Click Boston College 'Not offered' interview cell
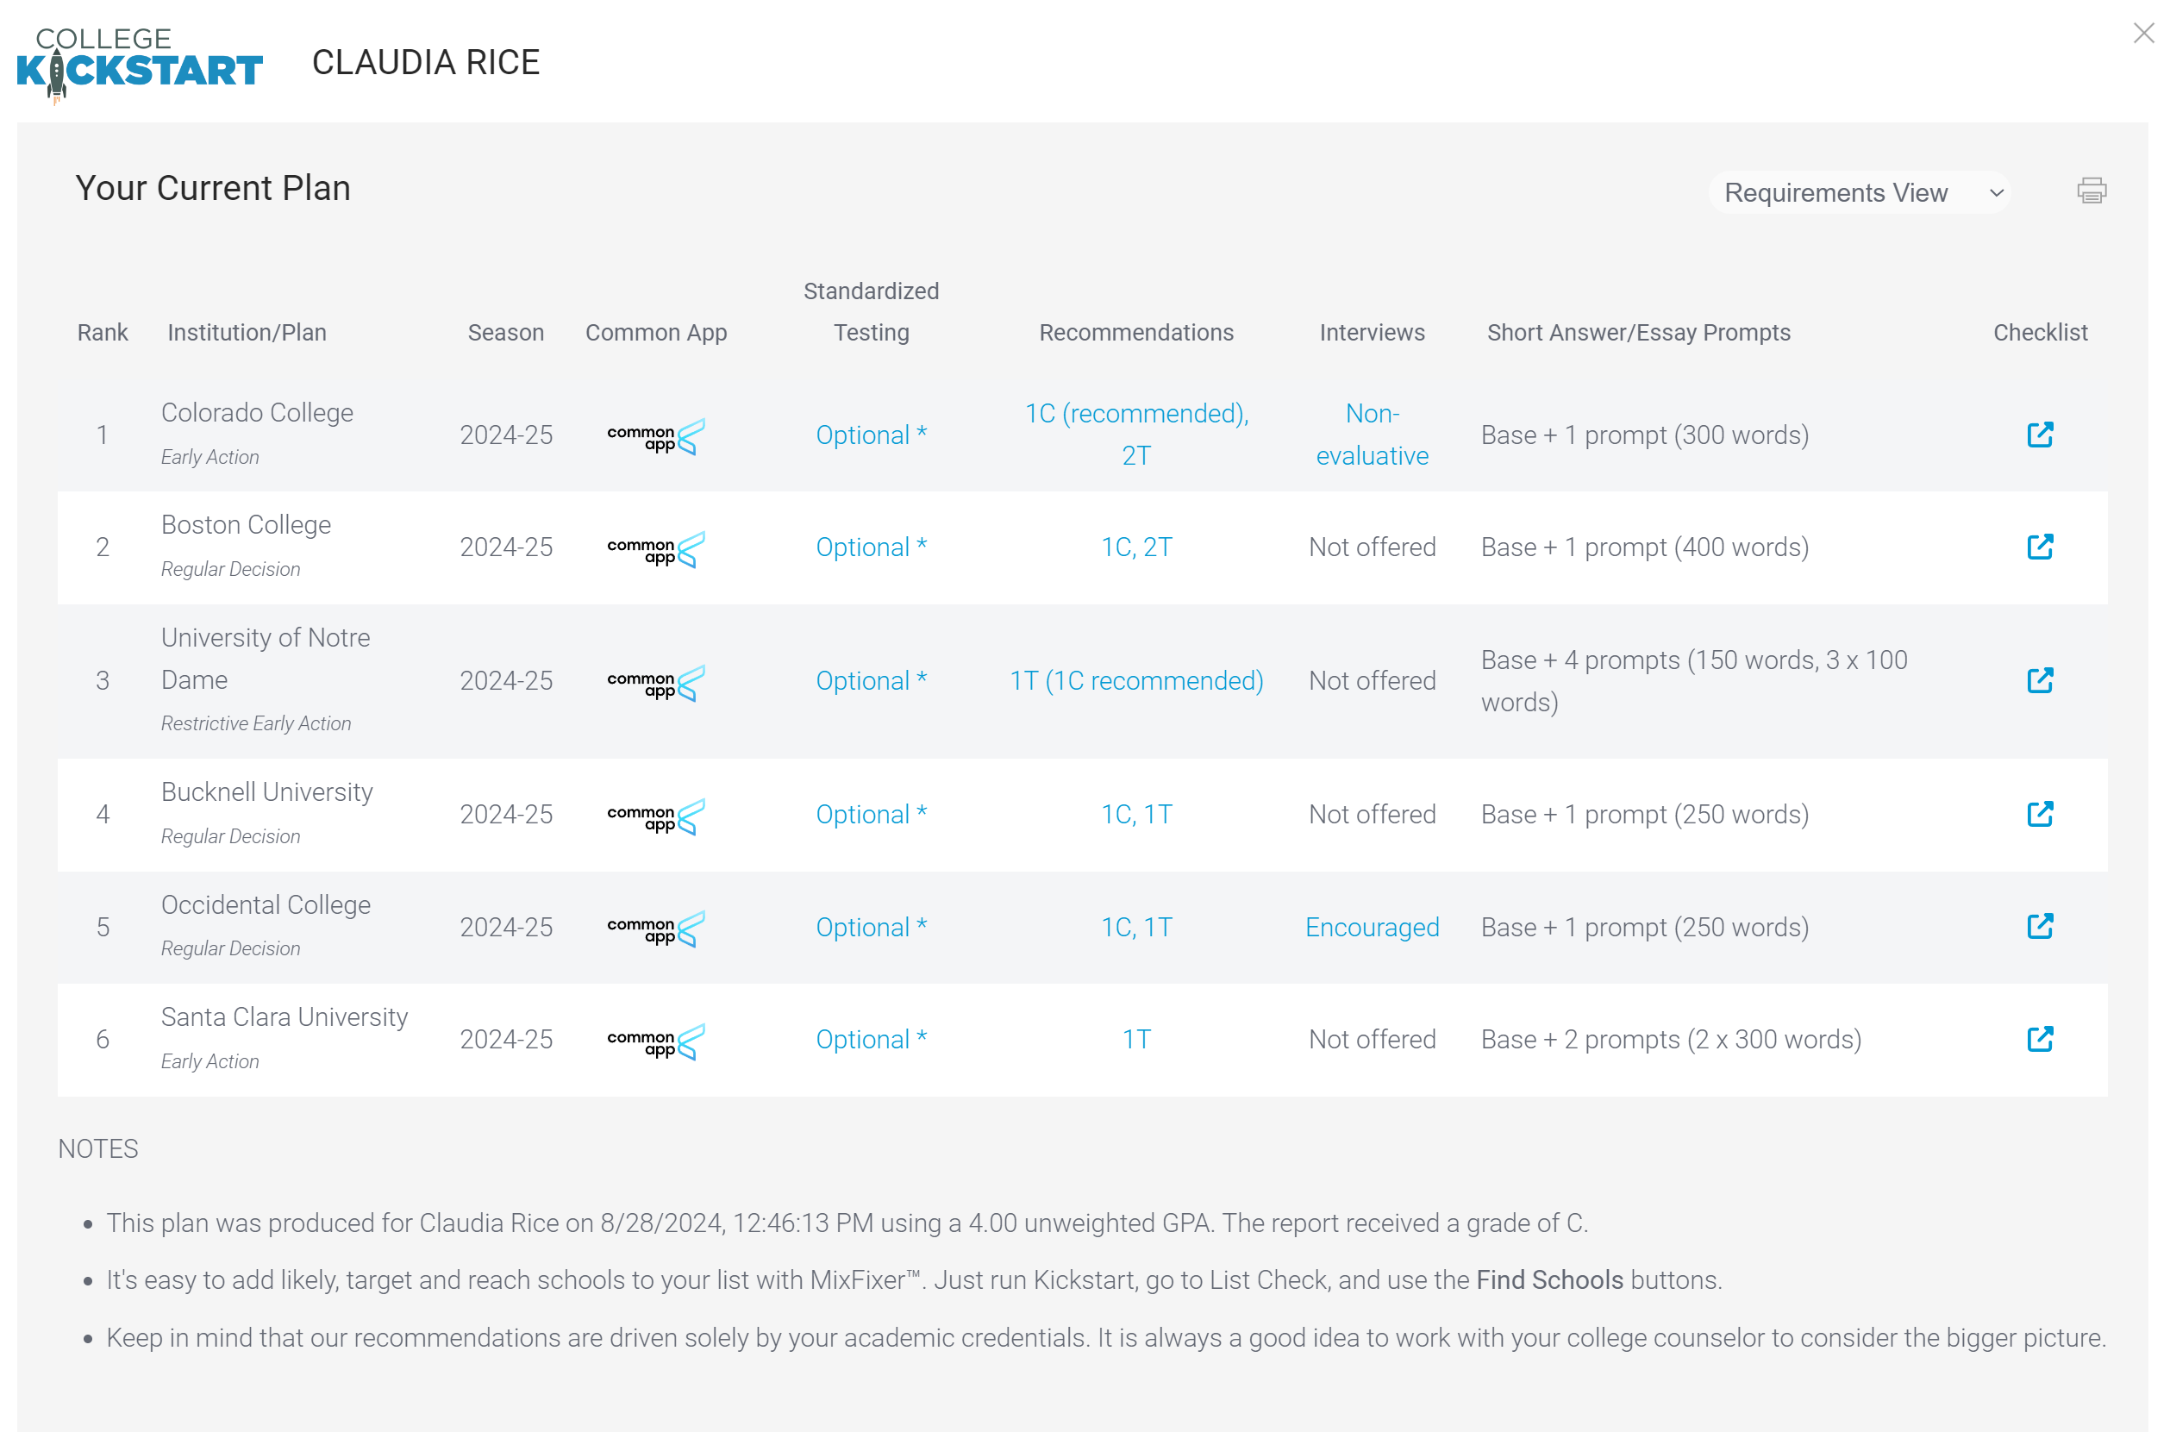This screenshot has width=2170, height=1451. click(1372, 547)
